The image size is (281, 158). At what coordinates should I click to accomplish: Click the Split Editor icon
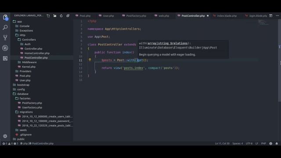click(x=270, y=16)
